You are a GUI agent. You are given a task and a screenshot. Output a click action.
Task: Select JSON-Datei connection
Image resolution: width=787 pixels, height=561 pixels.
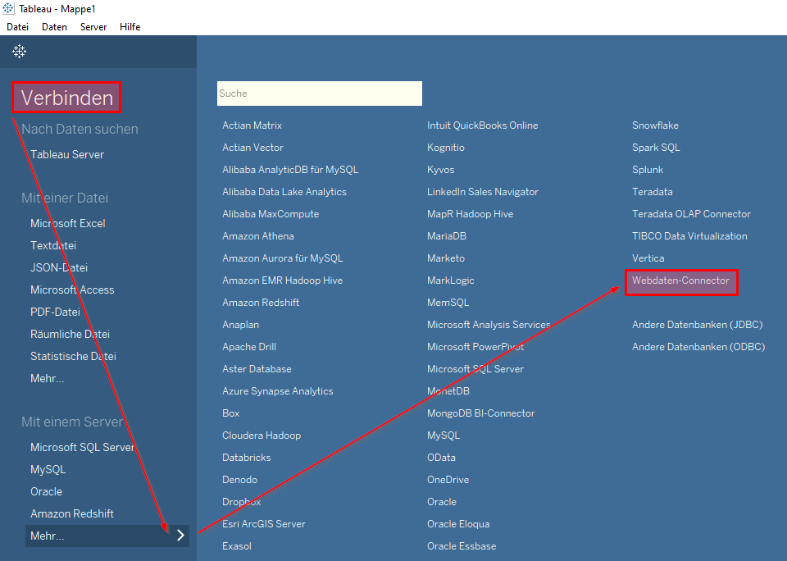pyautogui.click(x=59, y=267)
